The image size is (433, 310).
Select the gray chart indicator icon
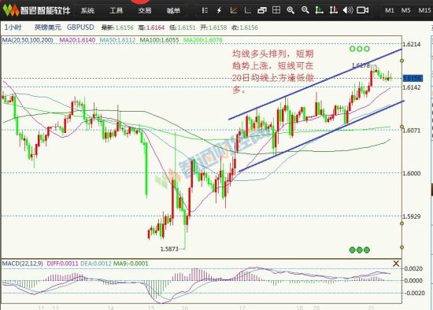(248, 10)
